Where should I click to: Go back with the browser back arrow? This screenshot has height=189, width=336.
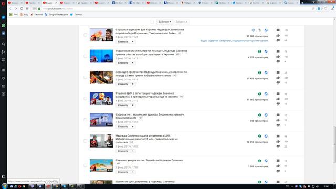click(x=10, y=9)
